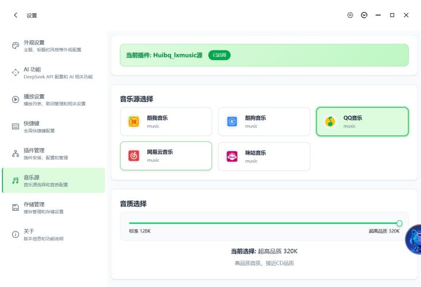The width and height of the screenshot is (421, 287).
Task: Close the settings window
Action: click(406, 15)
